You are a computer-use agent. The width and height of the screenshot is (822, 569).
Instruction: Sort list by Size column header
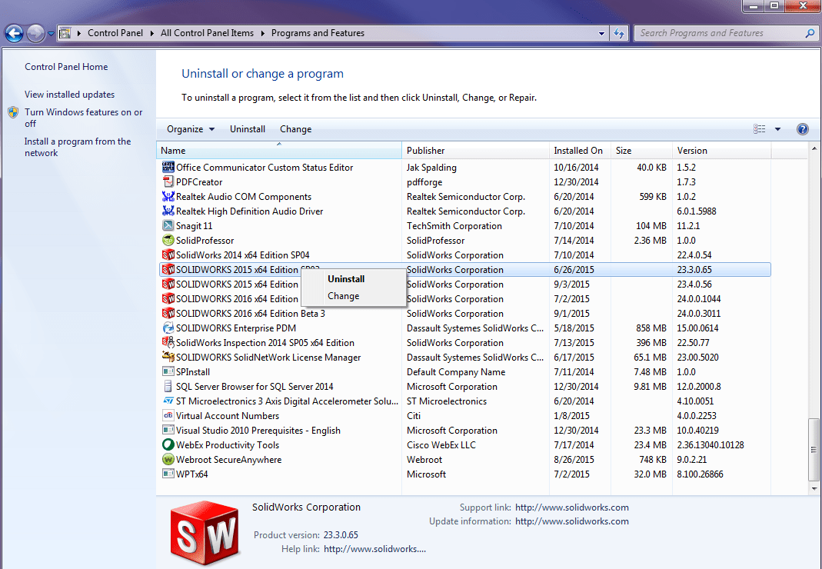[641, 151]
